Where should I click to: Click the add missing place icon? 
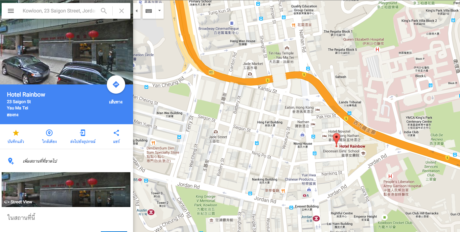11,161
